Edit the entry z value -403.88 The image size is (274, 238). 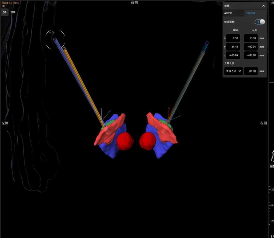click(251, 55)
